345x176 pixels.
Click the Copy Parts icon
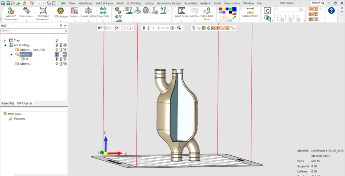click(103, 11)
